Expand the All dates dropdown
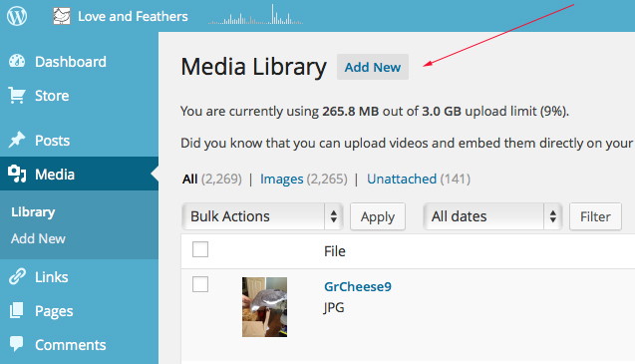This screenshot has width=635, height=364. click(492, 216)
